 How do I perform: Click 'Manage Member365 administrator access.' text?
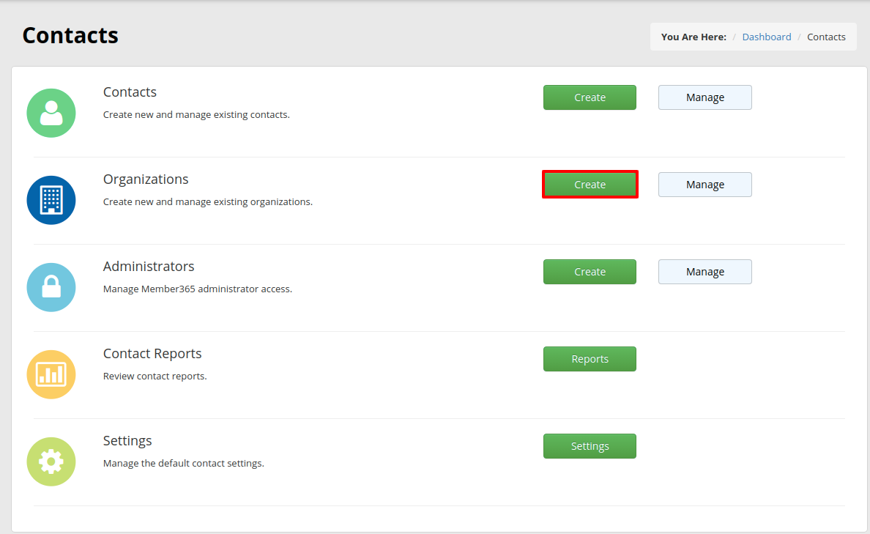(x=198, y=289)
